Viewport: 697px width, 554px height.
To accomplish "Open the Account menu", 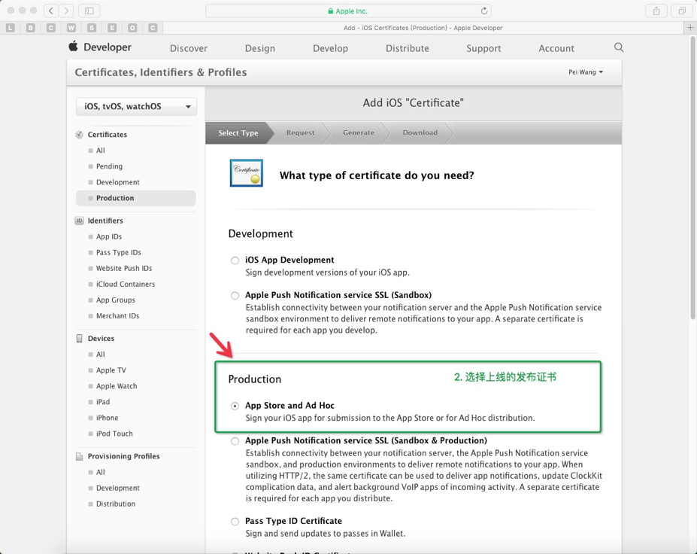I will coord(556,48).
